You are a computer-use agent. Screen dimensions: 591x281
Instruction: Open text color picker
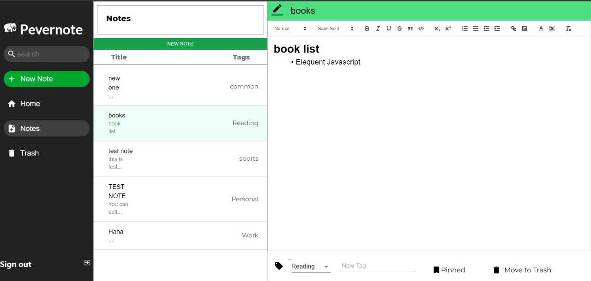point(541,29)
